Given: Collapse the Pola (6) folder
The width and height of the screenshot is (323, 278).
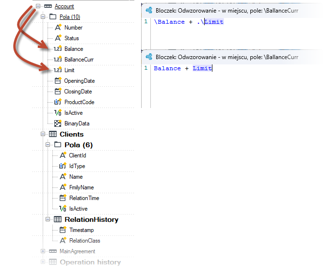Looking at the screenshot, I should coord(48,145).
